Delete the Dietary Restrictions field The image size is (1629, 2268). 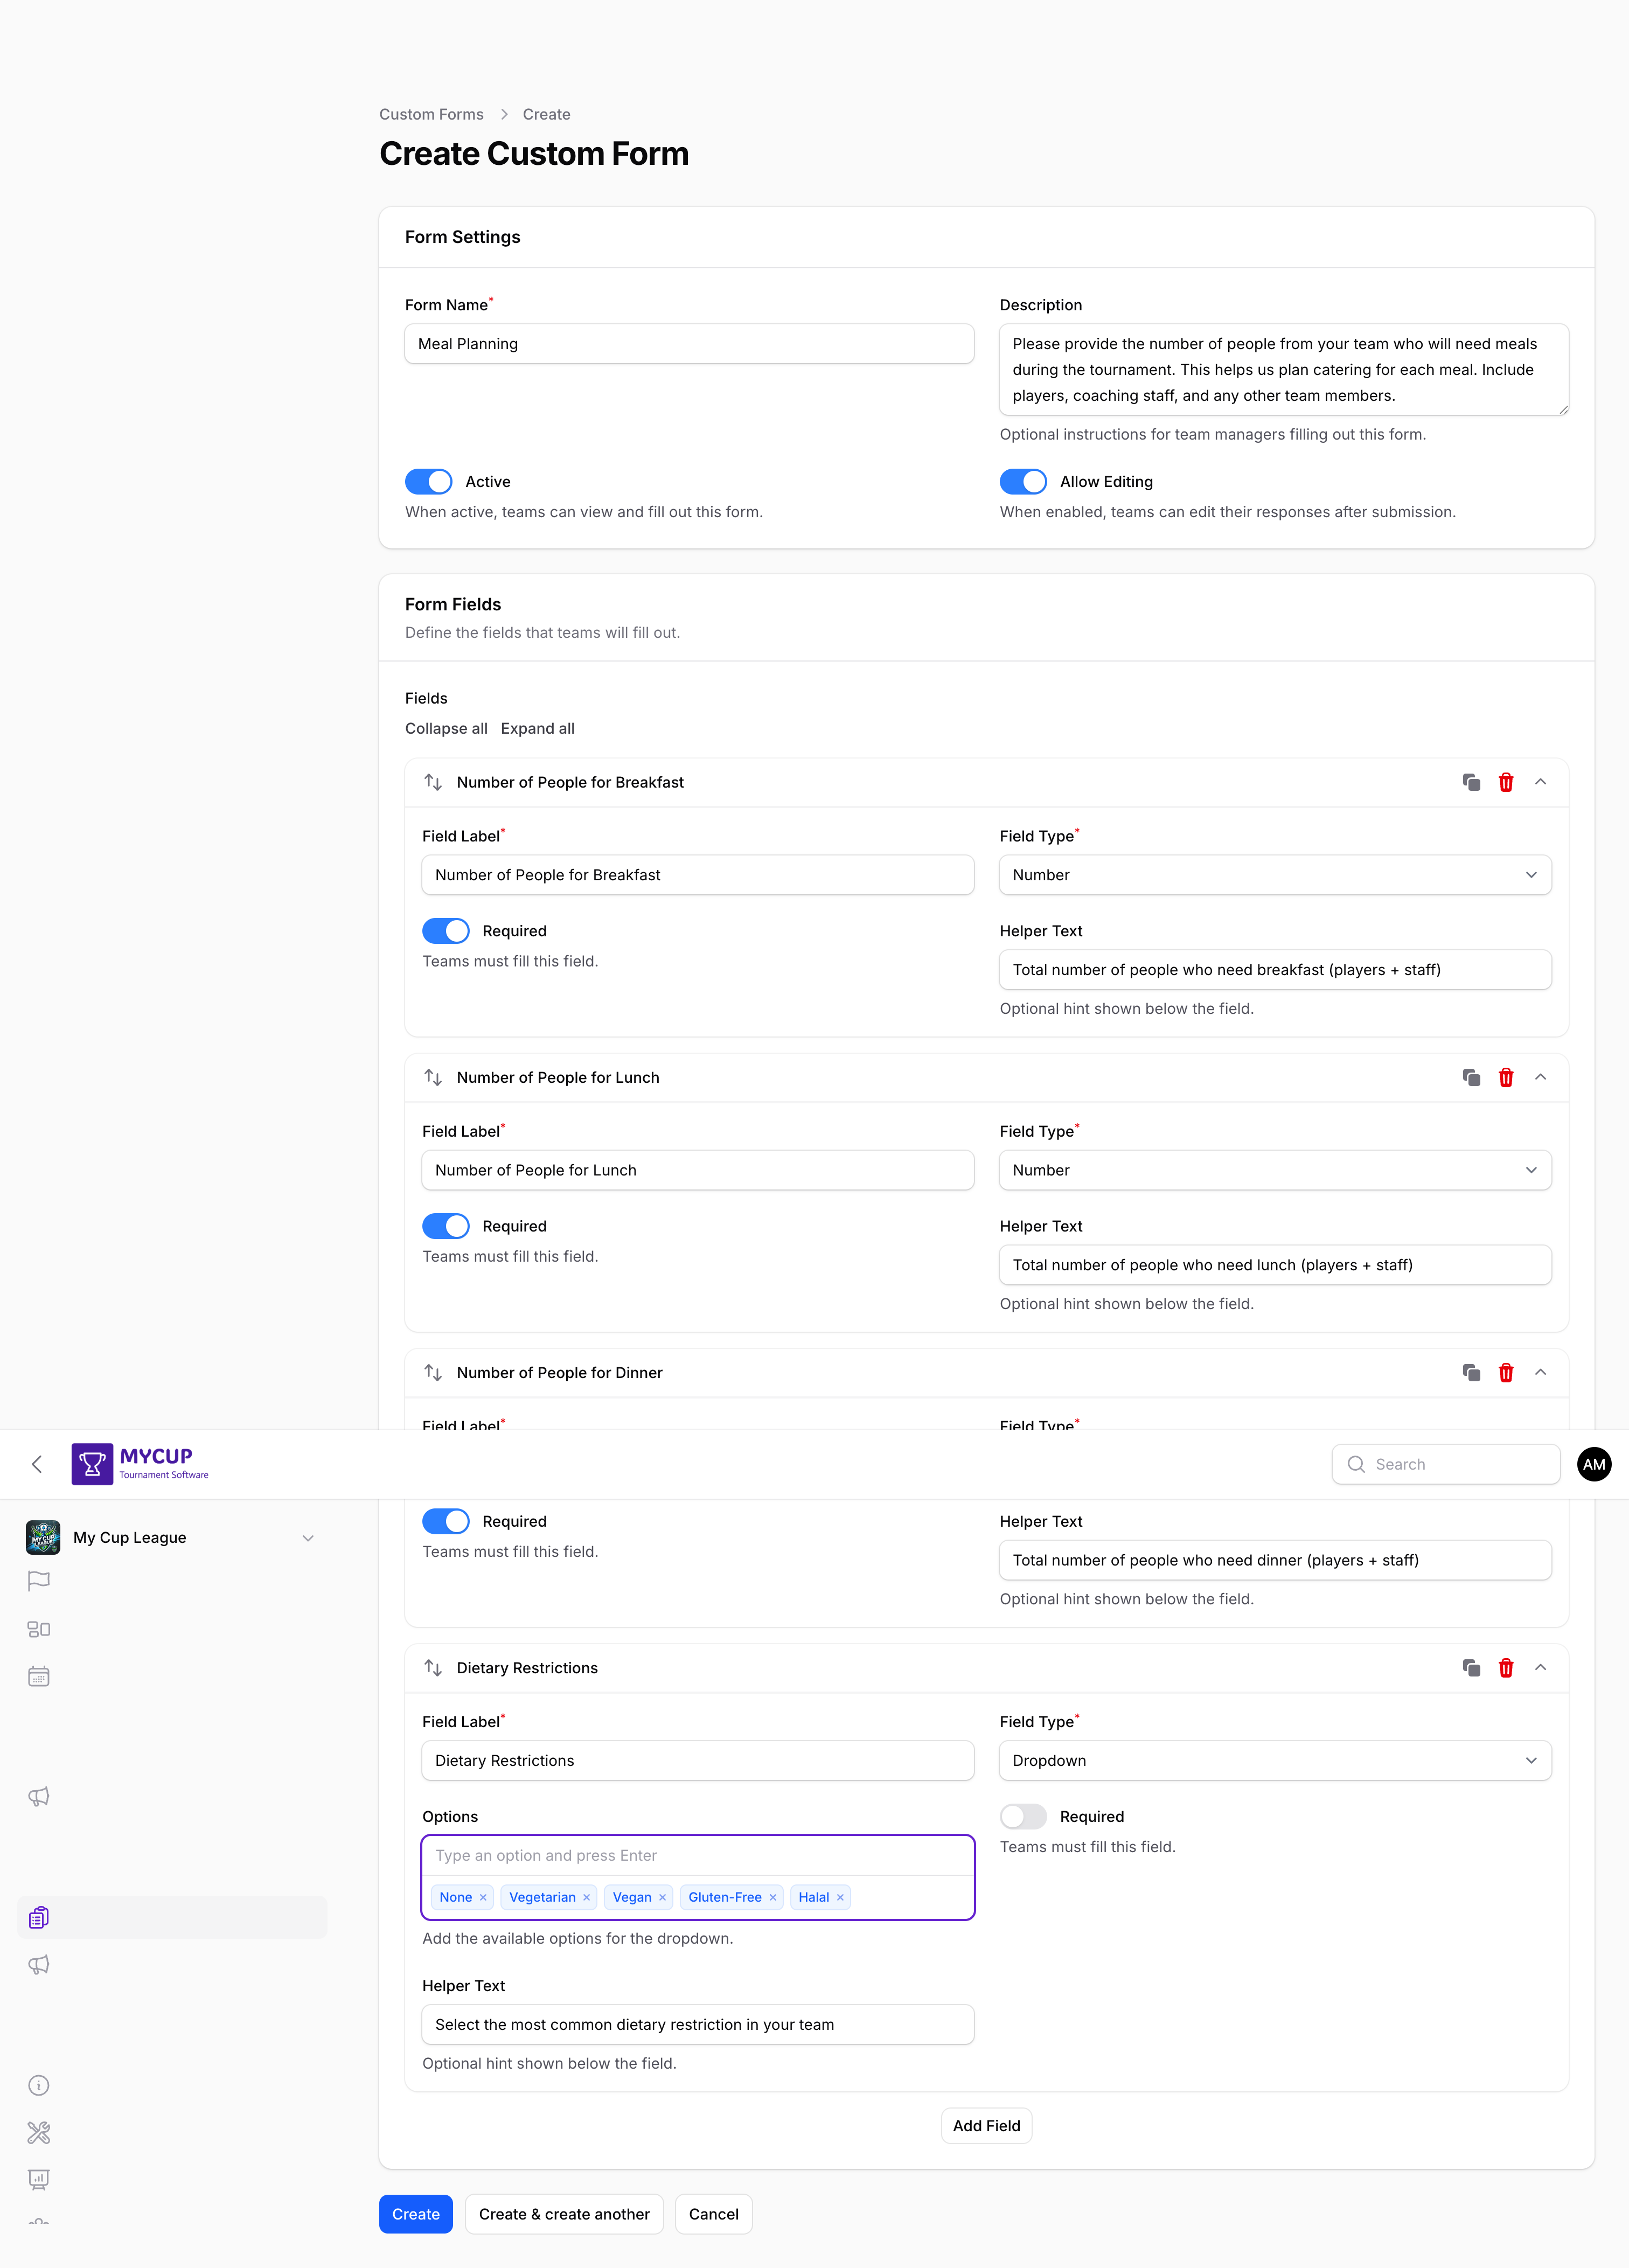click(1506, 1667)
